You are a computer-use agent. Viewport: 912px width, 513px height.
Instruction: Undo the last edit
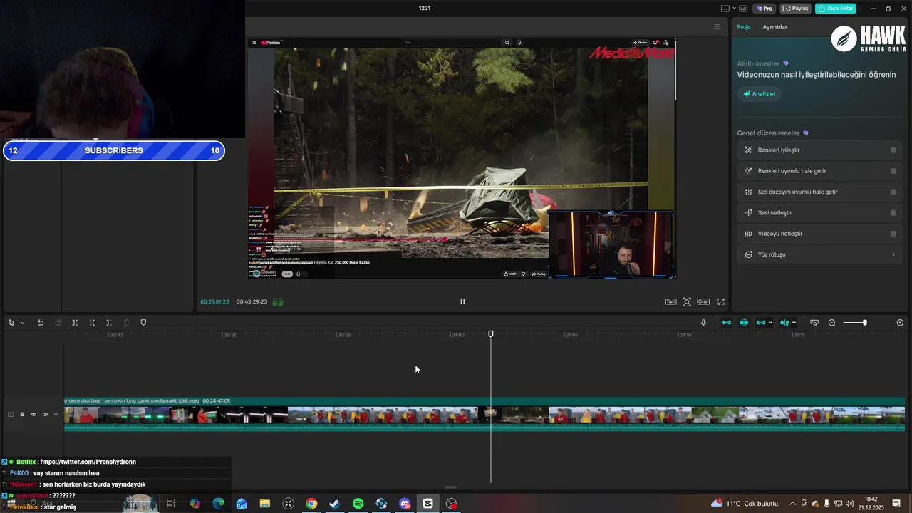tap(41, 323)
